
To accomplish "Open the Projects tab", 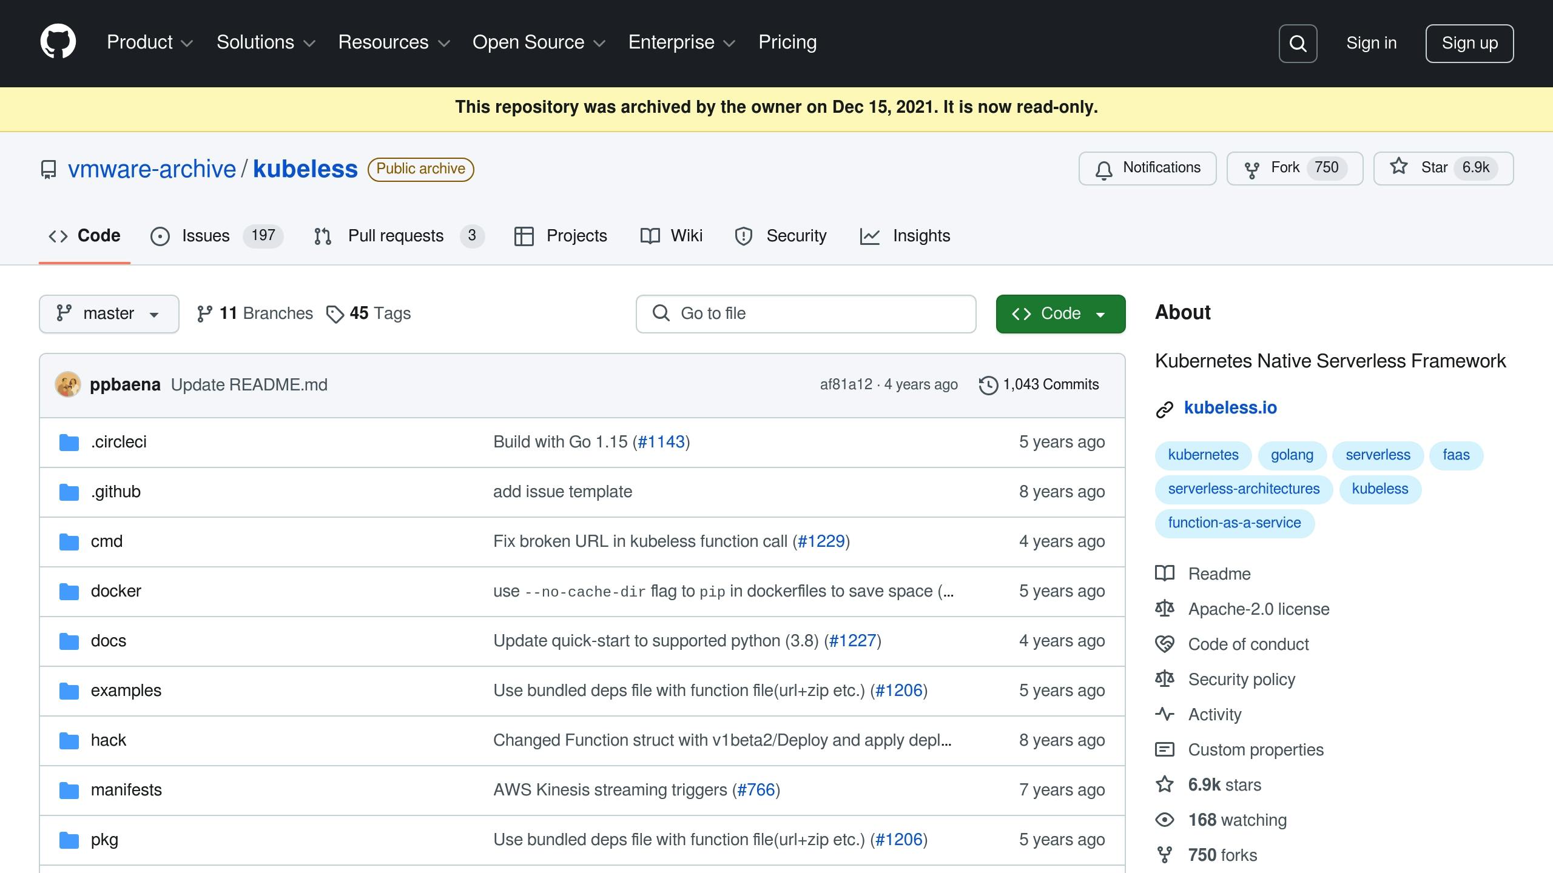I will pyautogui.click(x=561, y=236).
